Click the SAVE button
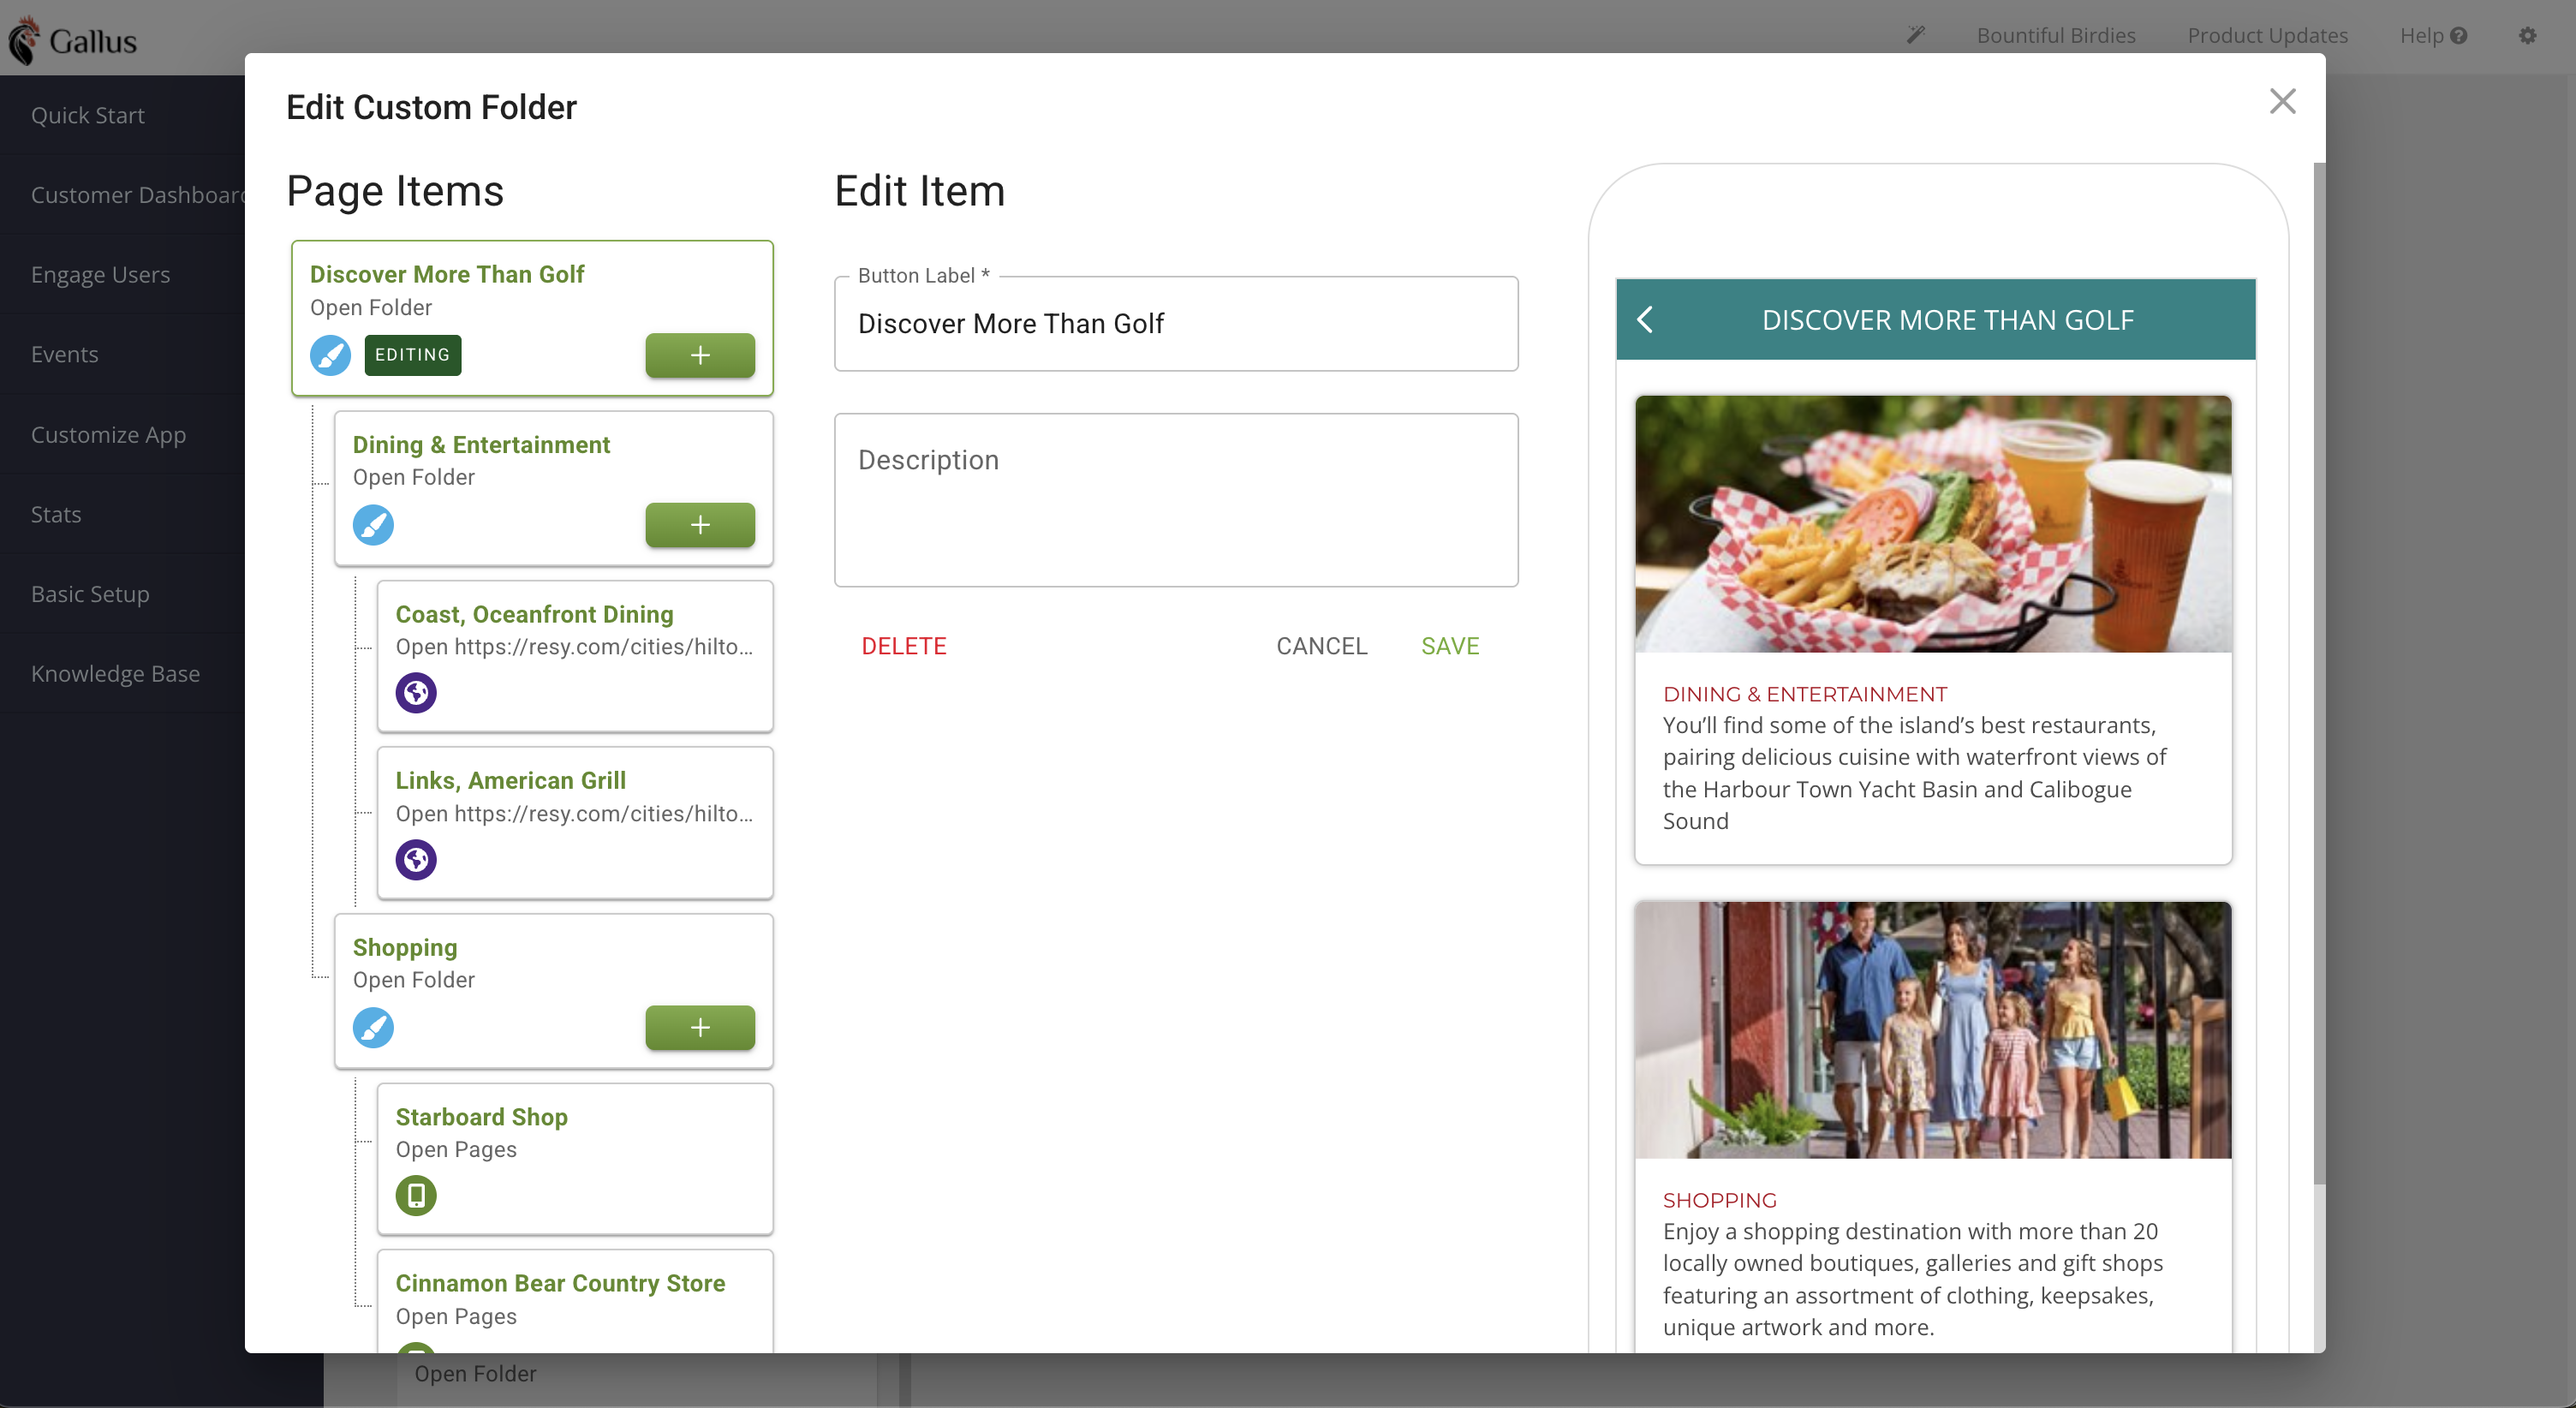This screenshot has height=1408, width=2576. click(x=1450, y=646)
